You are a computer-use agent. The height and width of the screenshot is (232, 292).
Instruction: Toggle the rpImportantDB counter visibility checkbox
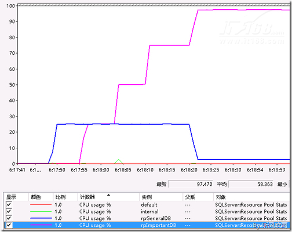pyautogui.click(x=9, y=225)
